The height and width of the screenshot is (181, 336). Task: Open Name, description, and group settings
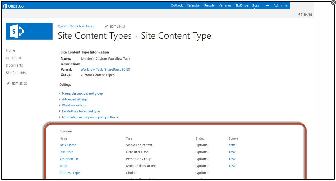click(x=82, y=93)
